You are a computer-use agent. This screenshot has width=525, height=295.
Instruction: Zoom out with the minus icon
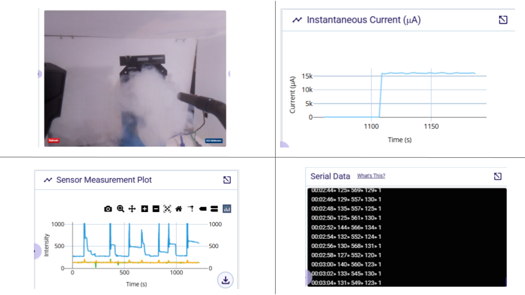pyautogui.click(x=156, y=209)
